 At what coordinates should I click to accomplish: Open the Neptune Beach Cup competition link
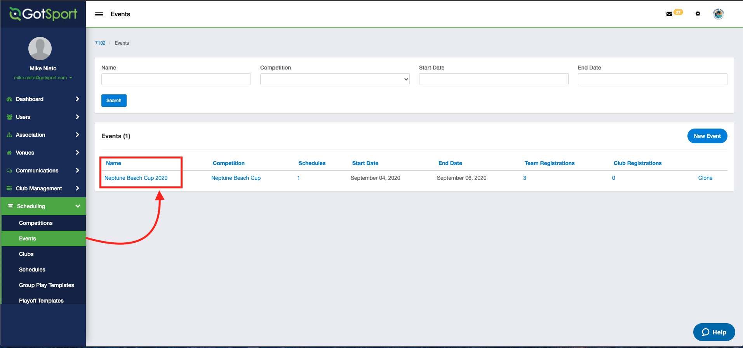click(x=236, y=178)
